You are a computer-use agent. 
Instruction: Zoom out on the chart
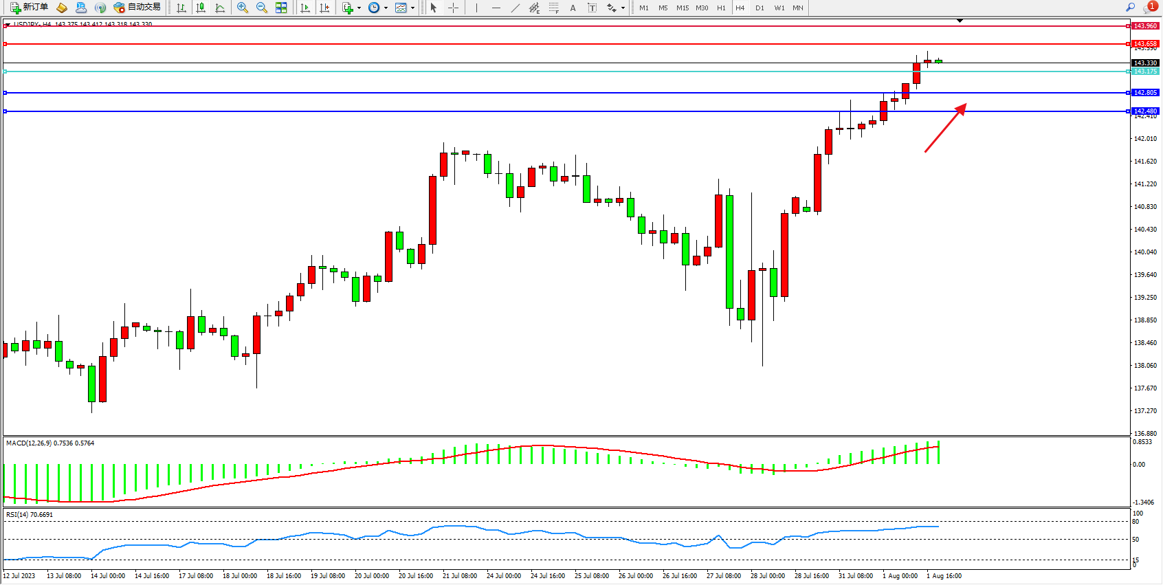(262, 8)
